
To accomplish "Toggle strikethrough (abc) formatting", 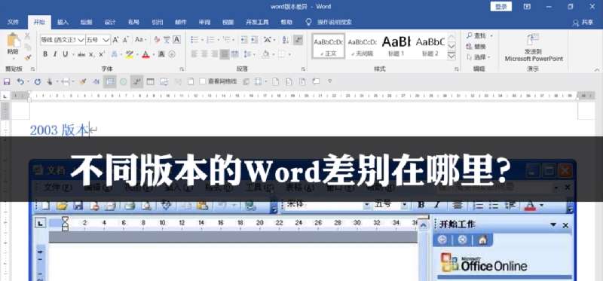I will click(x=81, y=54).
